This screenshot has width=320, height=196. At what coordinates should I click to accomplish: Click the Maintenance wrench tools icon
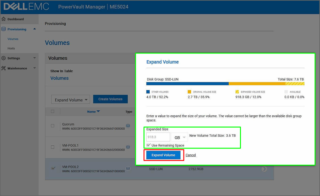pos(3,68)
